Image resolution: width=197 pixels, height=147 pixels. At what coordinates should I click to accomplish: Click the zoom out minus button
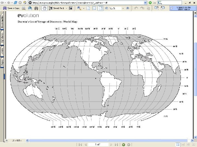tap(106, 8)
